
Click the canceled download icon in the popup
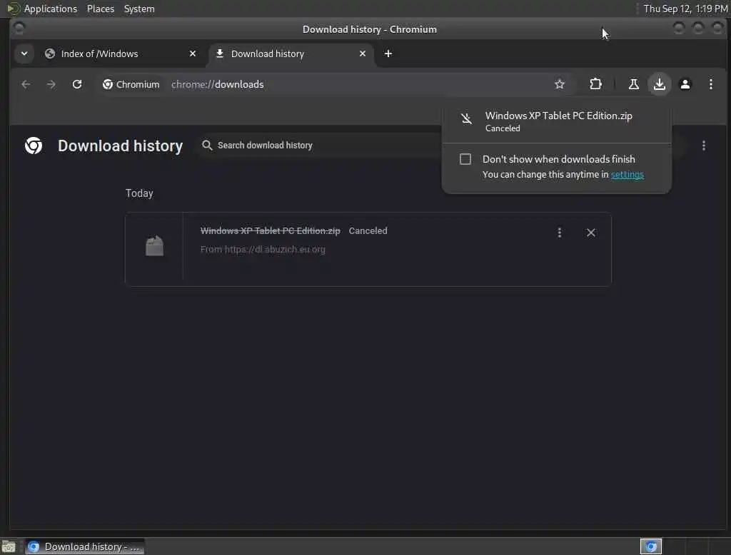pos(466,118)
